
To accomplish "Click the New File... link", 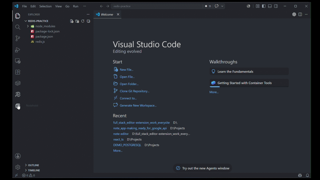I will tap(126, 70).
